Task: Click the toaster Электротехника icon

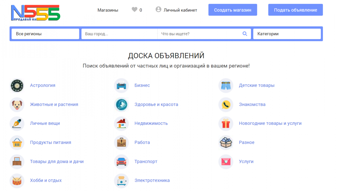Action: point(121,181)
